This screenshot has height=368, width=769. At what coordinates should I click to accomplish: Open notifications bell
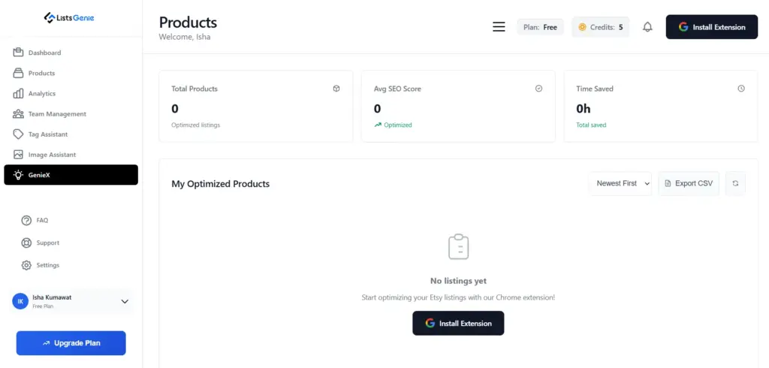click(647, 27)
